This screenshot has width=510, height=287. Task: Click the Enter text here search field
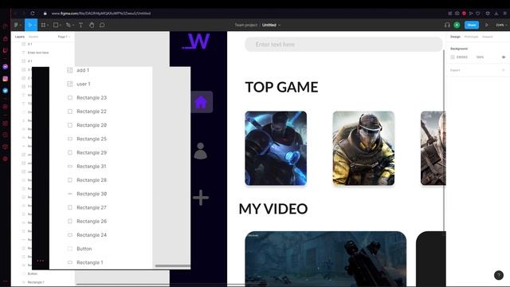(343, 45)
